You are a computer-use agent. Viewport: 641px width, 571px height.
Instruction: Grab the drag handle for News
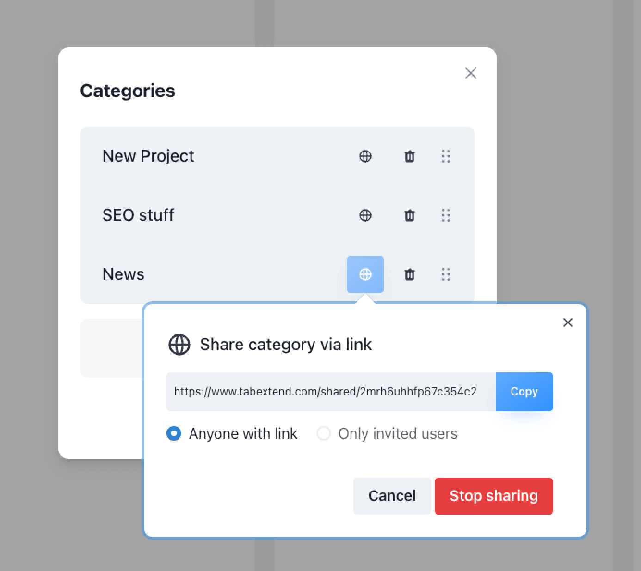click(x=446, y=274)
